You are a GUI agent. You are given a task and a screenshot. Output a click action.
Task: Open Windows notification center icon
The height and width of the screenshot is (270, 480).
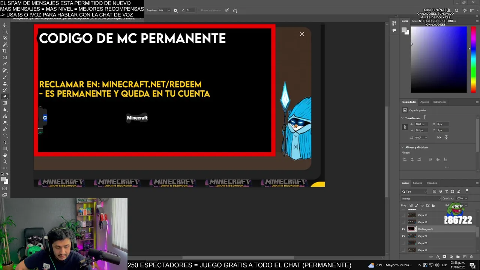(x=472, y=265)
